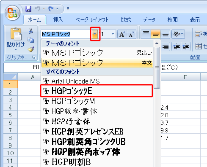Switch to the ホーム tab

[34, 20]
